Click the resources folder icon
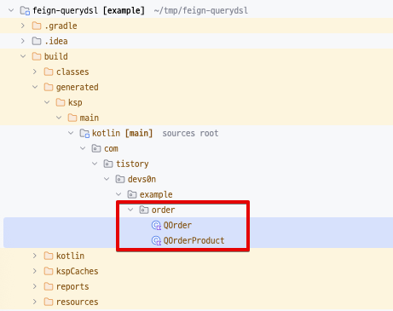393x311 pixels. [49, 302]
